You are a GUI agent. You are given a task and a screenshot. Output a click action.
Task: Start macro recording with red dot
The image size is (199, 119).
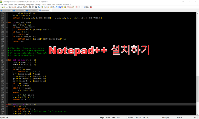pyautogui.click(x=76, y=7)
